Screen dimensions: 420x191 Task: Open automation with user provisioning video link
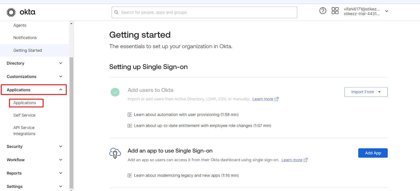pyautogui.click(x=186, y=115)
